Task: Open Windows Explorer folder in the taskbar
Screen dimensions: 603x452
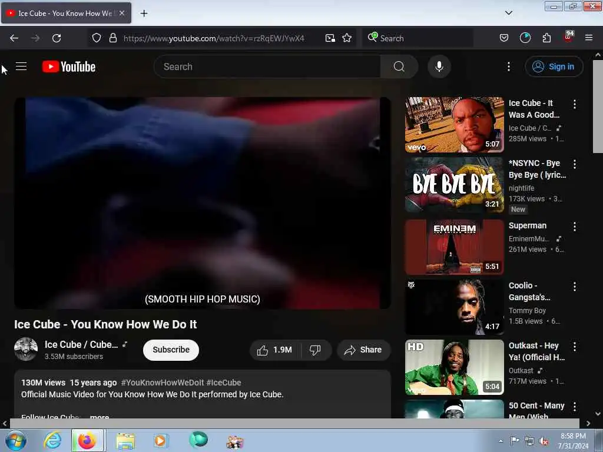Action: 125,441
